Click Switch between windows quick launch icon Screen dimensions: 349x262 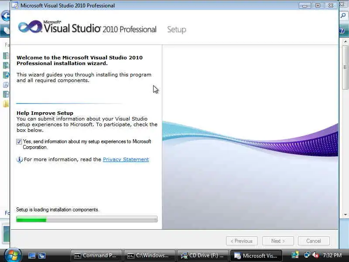coord(42,255)
